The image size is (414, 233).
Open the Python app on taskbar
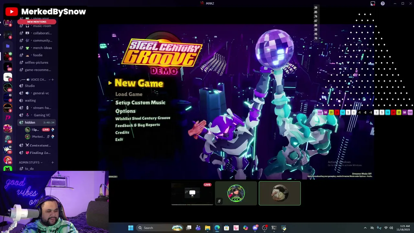(284, 228)
